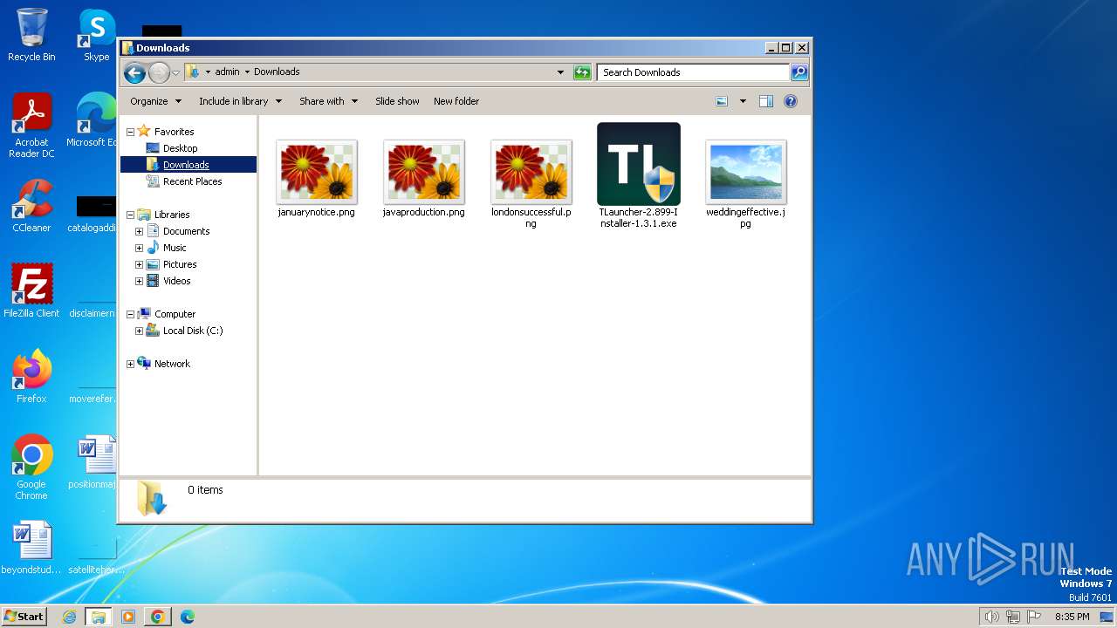Viewport: 1117px width, 628px height.
Task: Open Explorer help question mark icon
Action: tap(791, 101)
